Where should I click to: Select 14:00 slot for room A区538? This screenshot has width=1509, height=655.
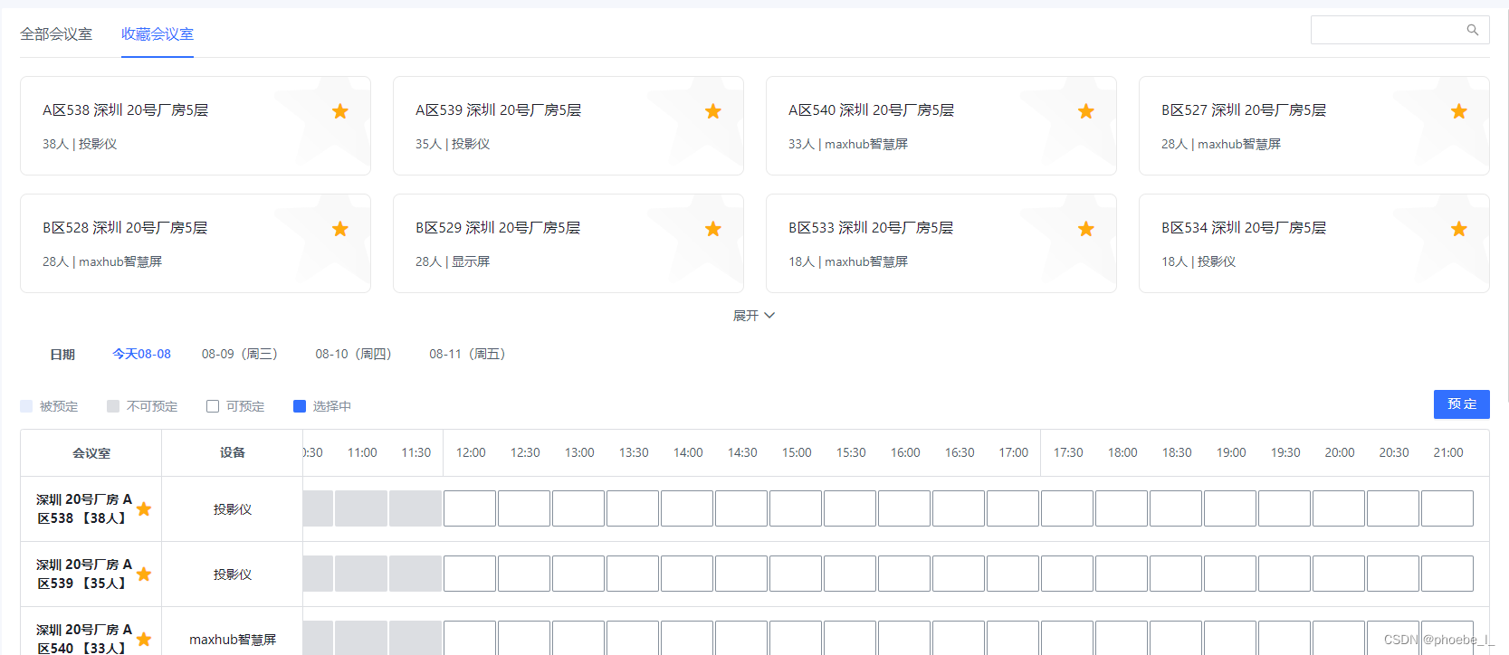pyautogui.click(x=687, y=508)
